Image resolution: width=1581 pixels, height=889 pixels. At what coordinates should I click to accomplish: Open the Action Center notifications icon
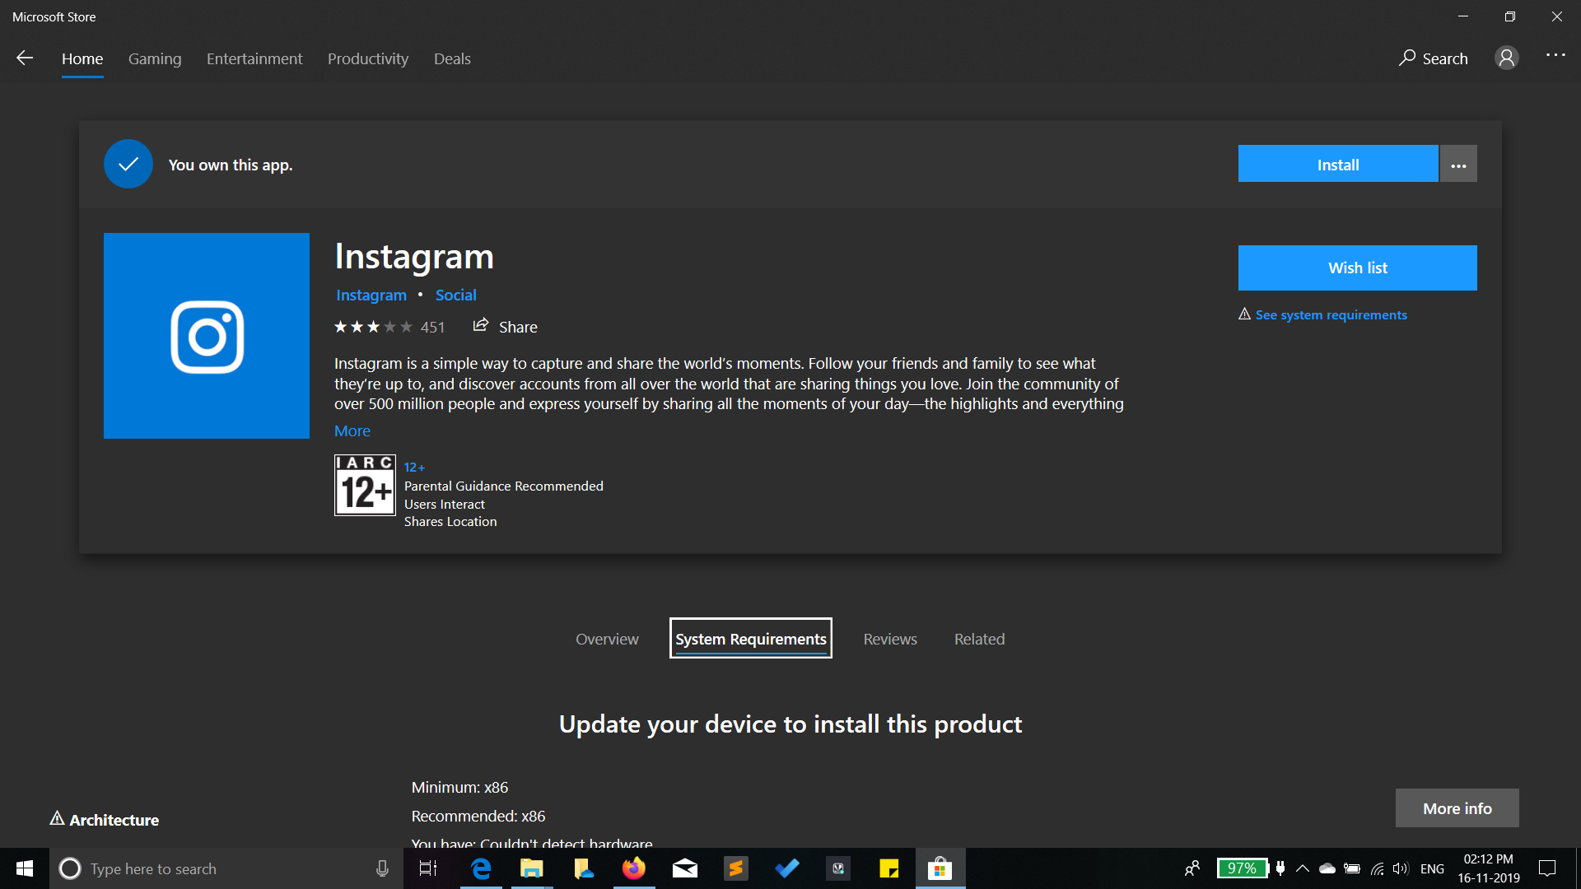pos(1547,868)
